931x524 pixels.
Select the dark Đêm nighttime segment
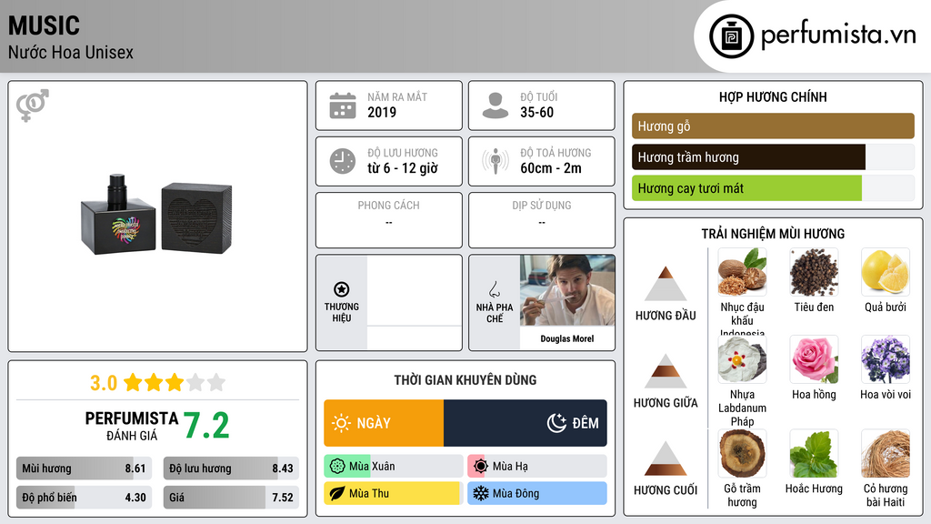click(526, 423)
